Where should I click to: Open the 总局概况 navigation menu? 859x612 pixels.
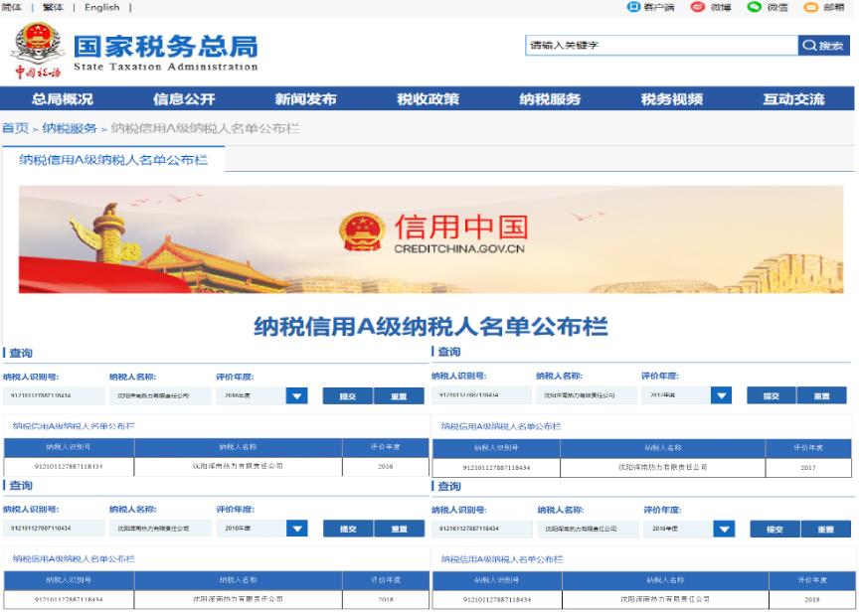coord(62,99)
